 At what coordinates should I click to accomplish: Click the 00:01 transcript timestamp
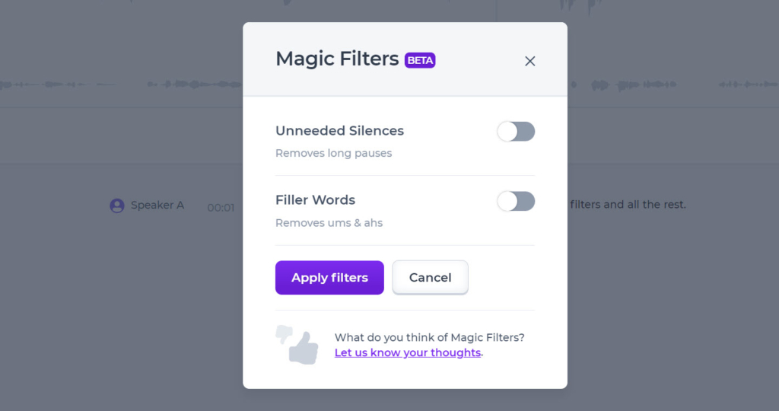(x=221, y=207)
